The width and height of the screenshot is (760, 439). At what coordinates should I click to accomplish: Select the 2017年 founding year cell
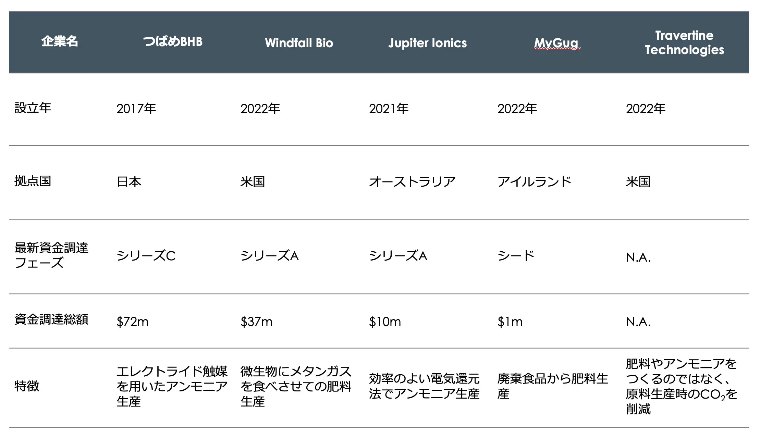[x=136, y=109]
